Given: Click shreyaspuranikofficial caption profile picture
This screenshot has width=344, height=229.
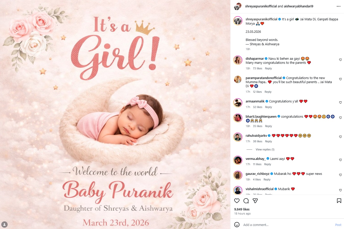Looking at the screenshot, I should [238, 21].
